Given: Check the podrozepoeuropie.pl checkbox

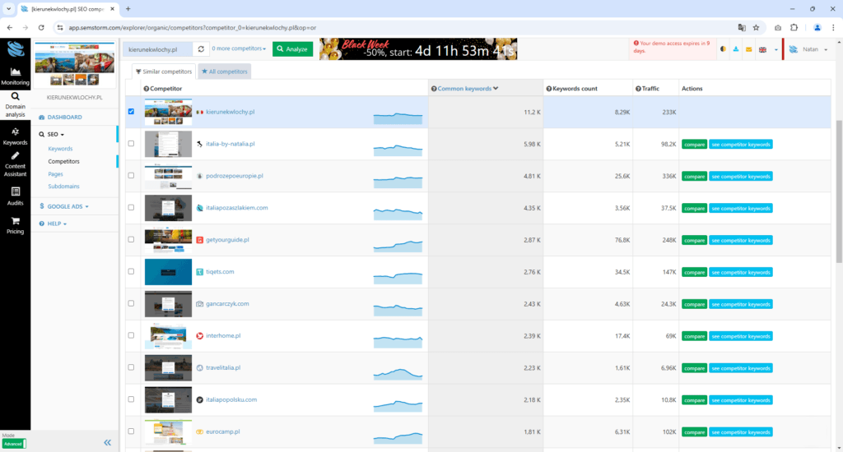Looking at the screenshot, I should point(131,176).
